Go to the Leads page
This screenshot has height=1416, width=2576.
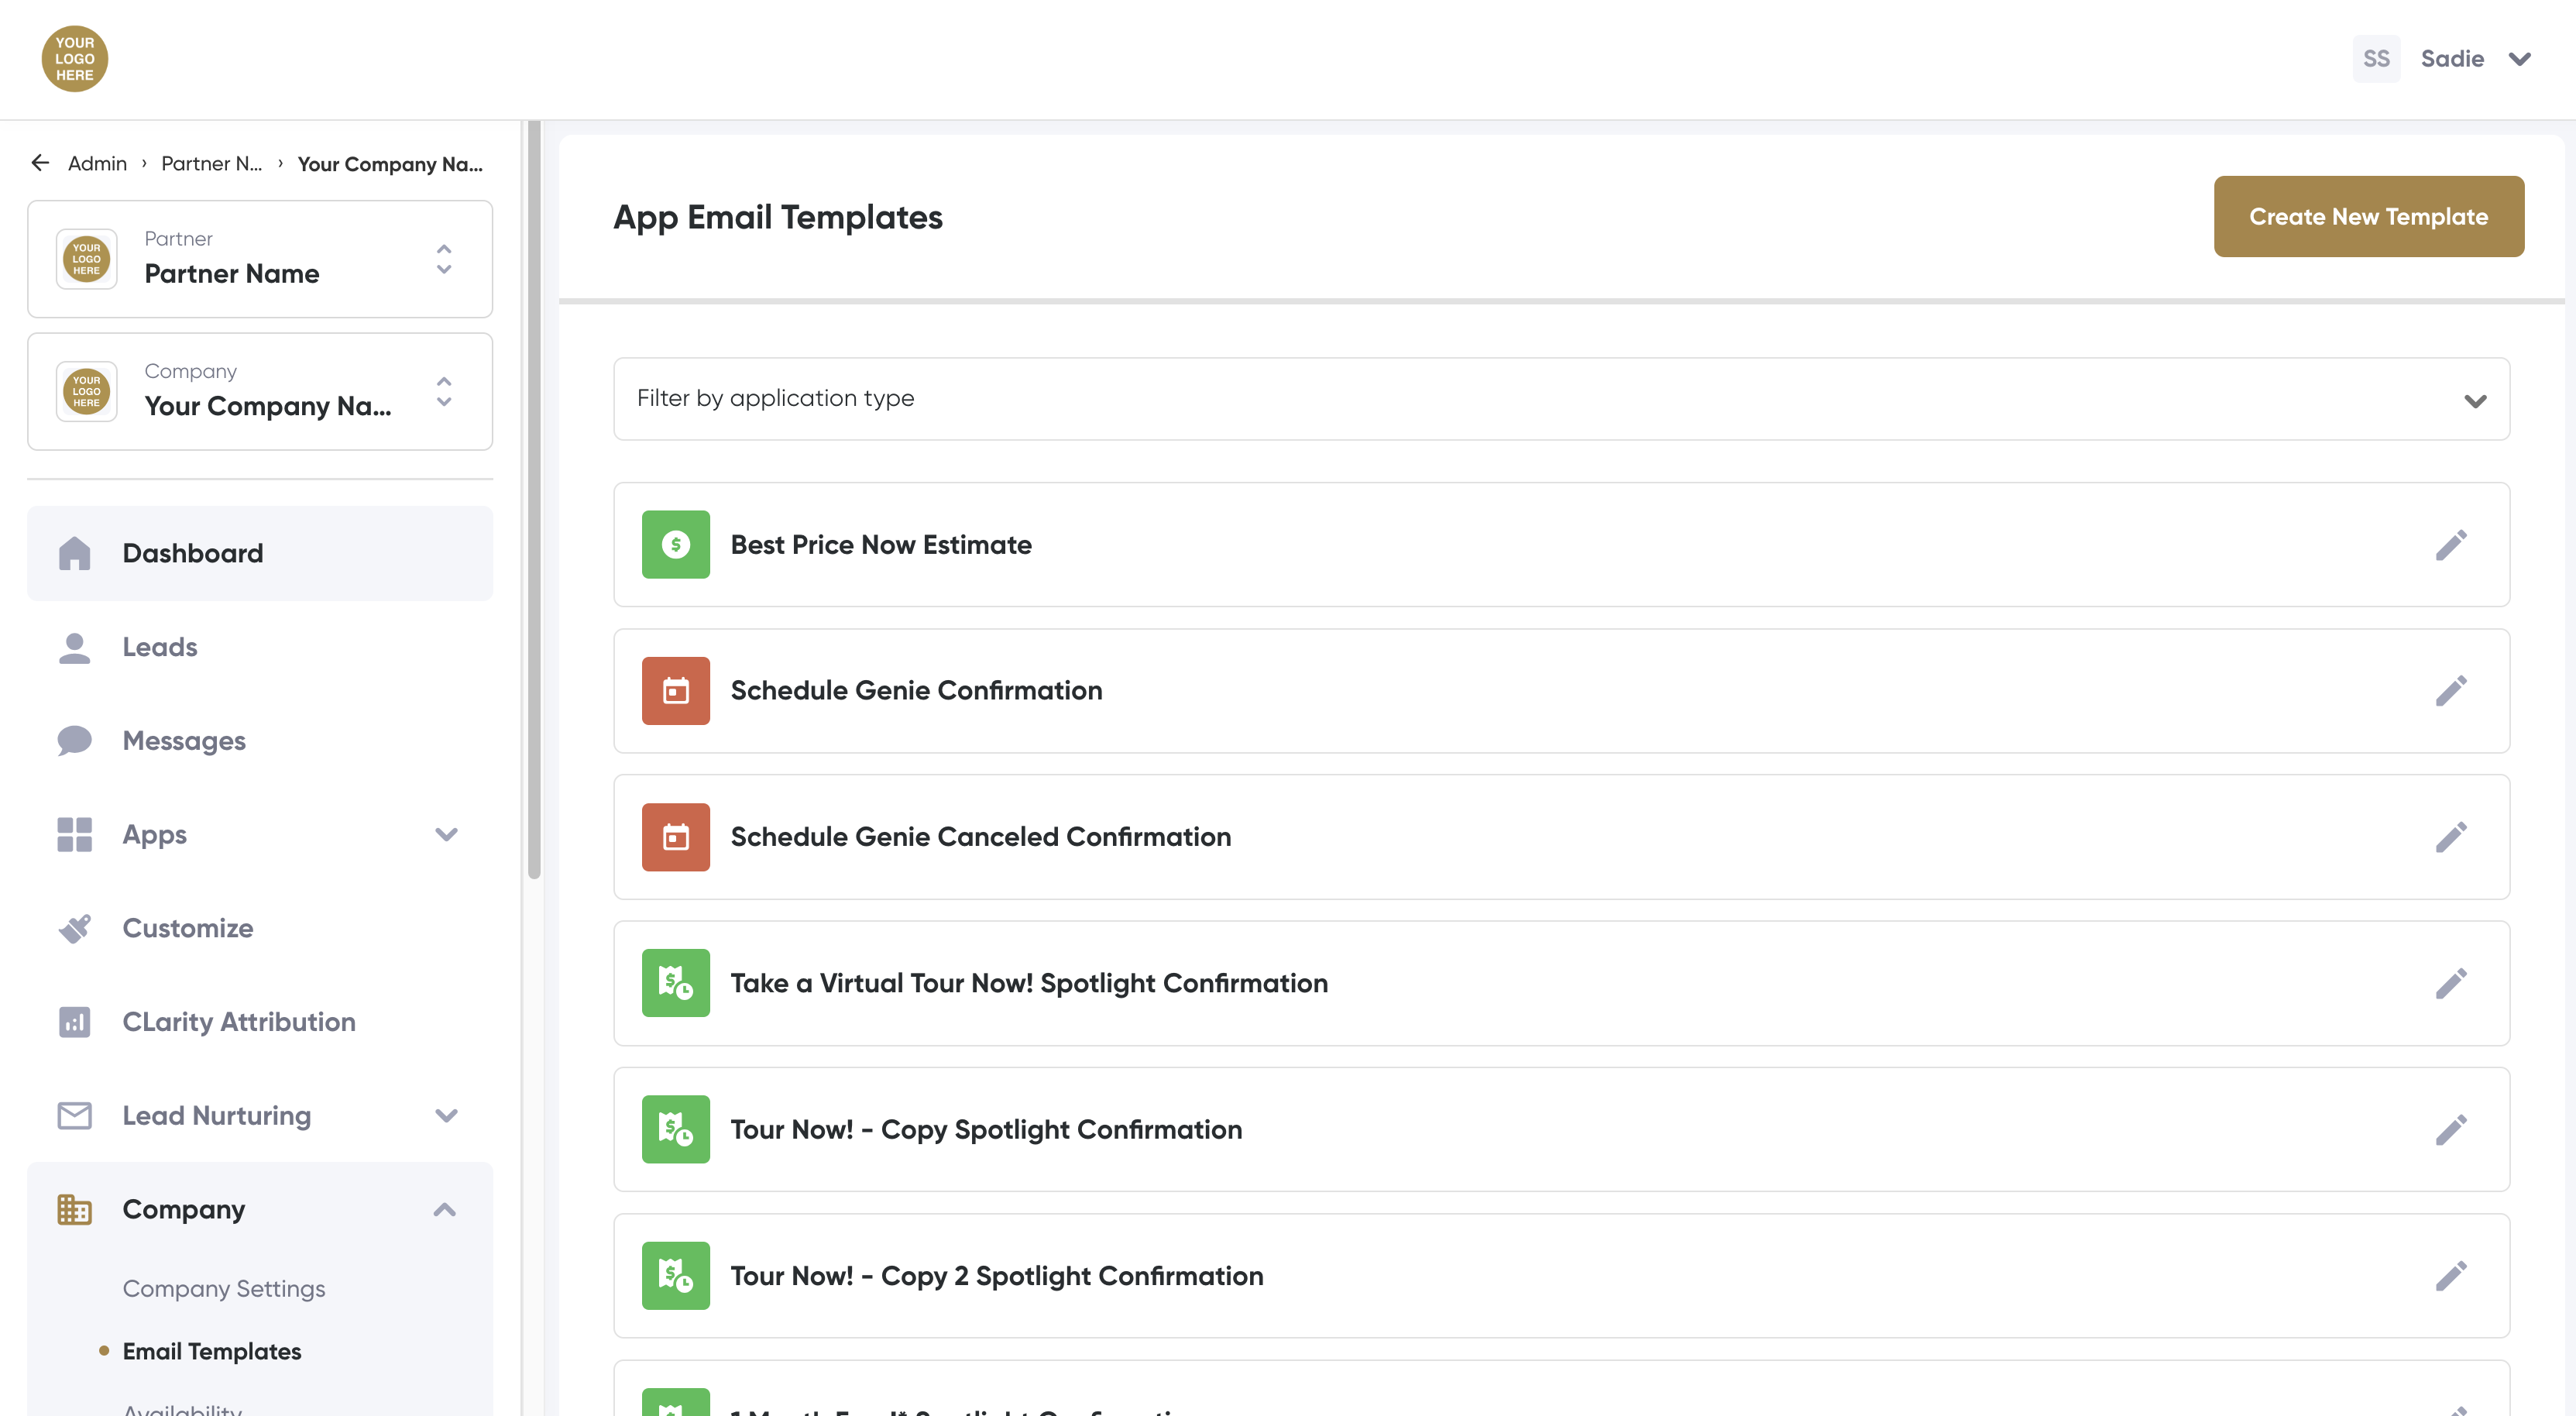coord(160,647)
